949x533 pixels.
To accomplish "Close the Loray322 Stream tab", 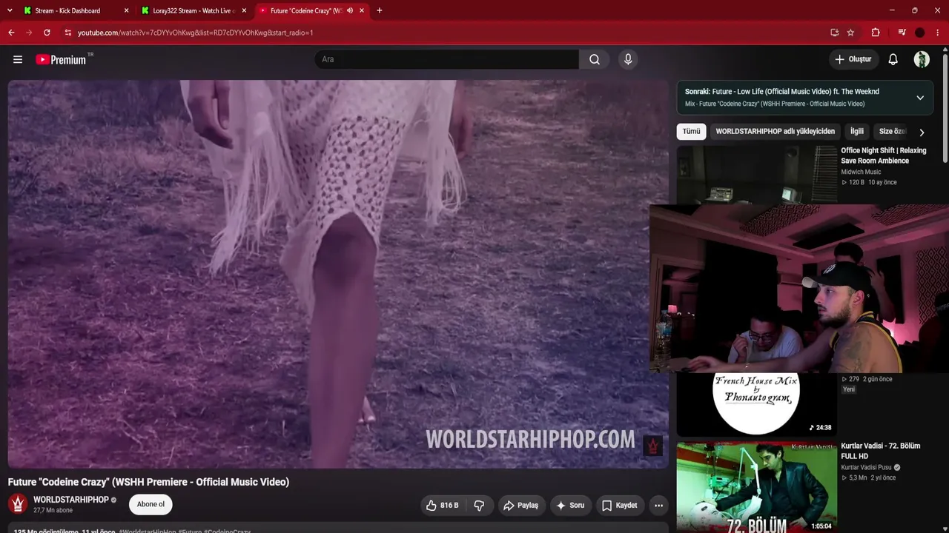I will coord(244,10).
